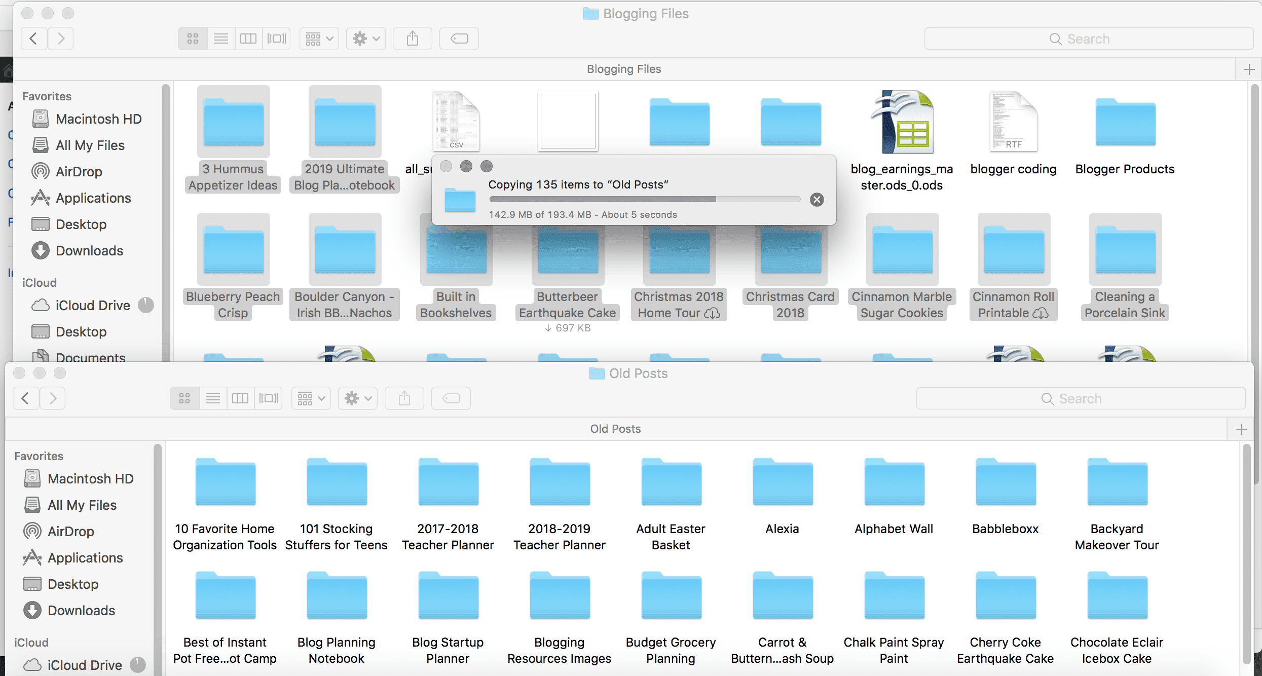1262x676 pixels.
Task: Open All My Files in Blogging Files sidebar
Action: click(x=79, y=145)
